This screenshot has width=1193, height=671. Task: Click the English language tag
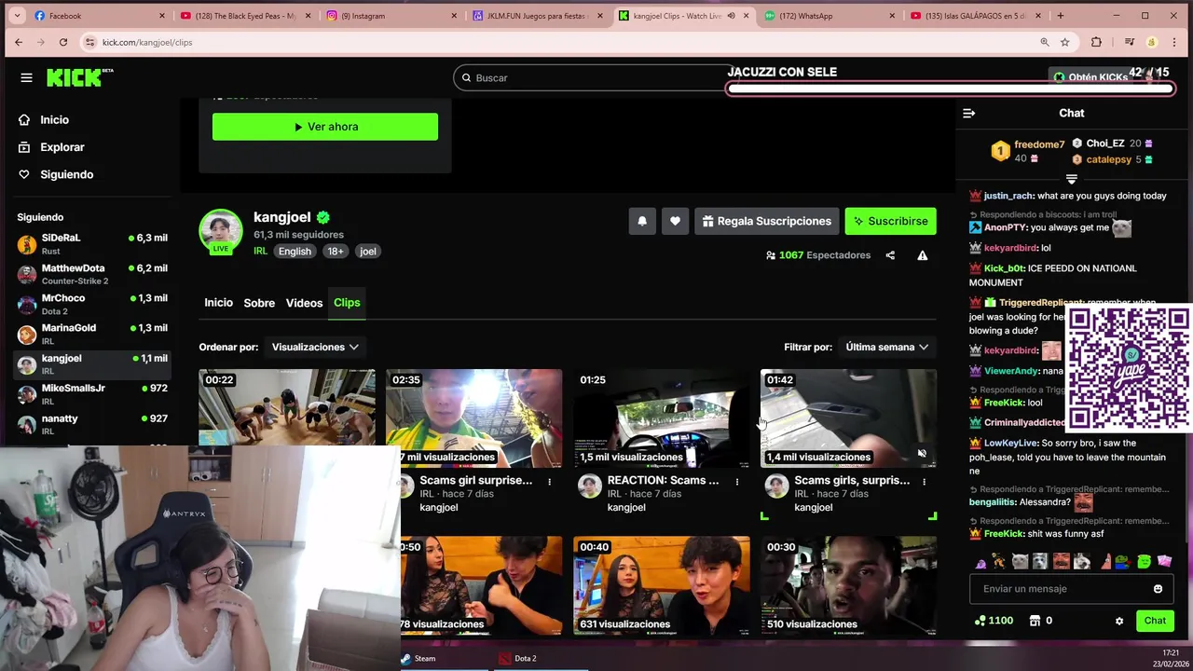tap(295, 252)
